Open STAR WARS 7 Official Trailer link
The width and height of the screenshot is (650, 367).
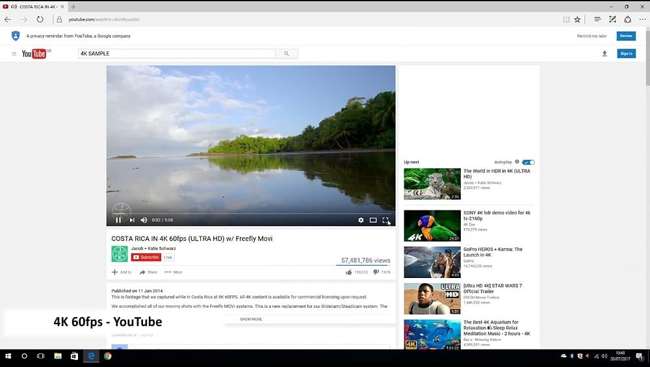click(x=493, y=288)
